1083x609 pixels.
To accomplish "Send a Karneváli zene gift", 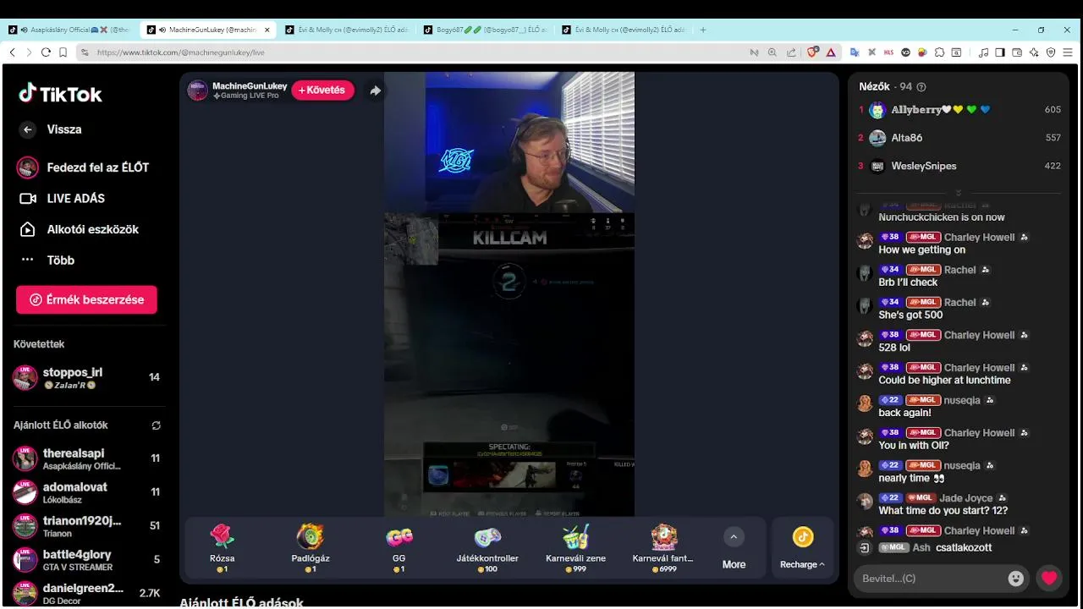I will (575, 548).
